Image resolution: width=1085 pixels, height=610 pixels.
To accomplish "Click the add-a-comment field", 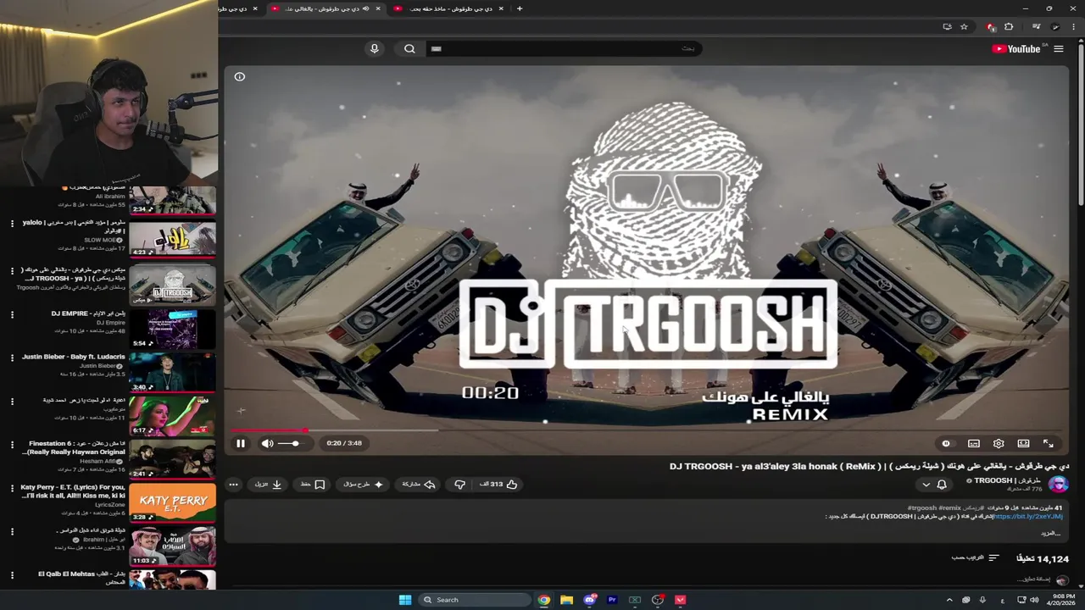I will tap(1034, 579).
